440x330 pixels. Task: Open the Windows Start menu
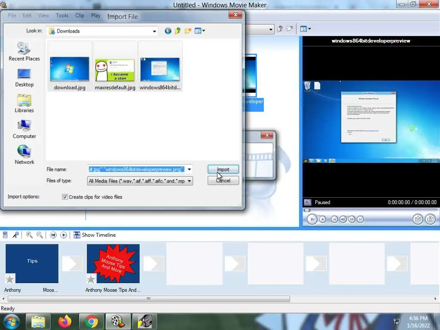(x=11, y=321)
